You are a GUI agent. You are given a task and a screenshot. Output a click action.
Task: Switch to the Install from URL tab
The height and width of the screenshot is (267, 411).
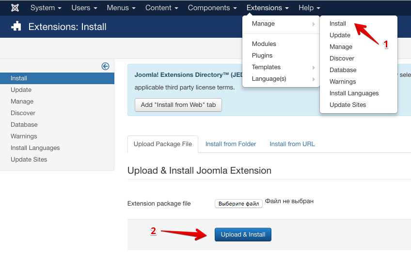coord(292,144)
